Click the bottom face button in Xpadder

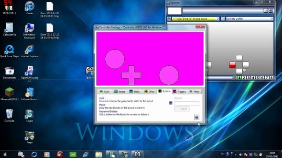239,71
